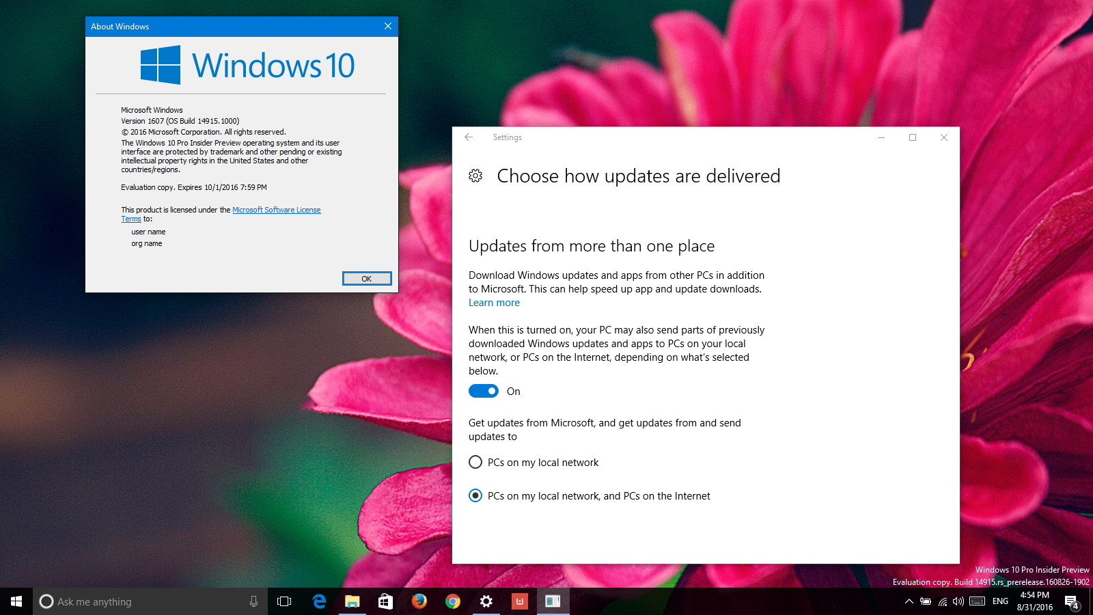Launch Microsoft Edge from taskbar
Viewport: 1093px width, 615px height.
point(319,601)
